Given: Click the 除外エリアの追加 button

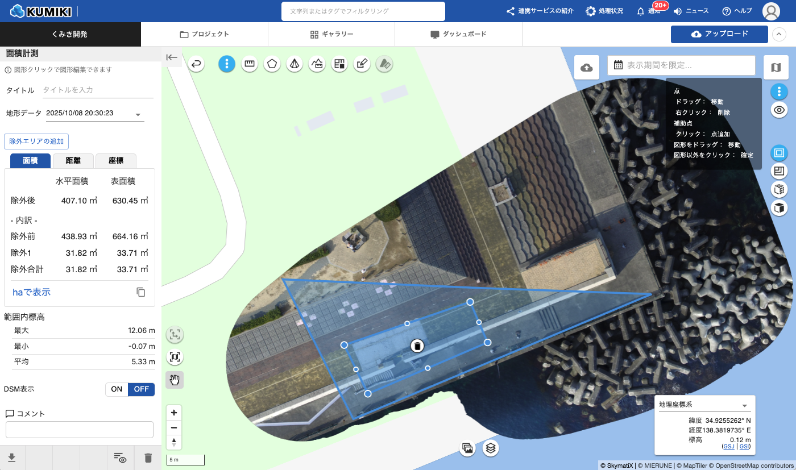Looking at the screenshot, I should click(x=36, y=141).
